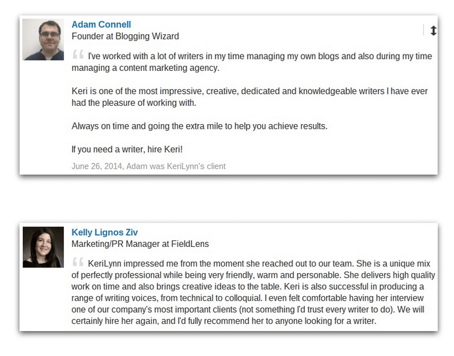Viewport: 454px width, 356px height.
Task: Open Kelly Lignos Ziv's profile link
Action: click(104, 232)
